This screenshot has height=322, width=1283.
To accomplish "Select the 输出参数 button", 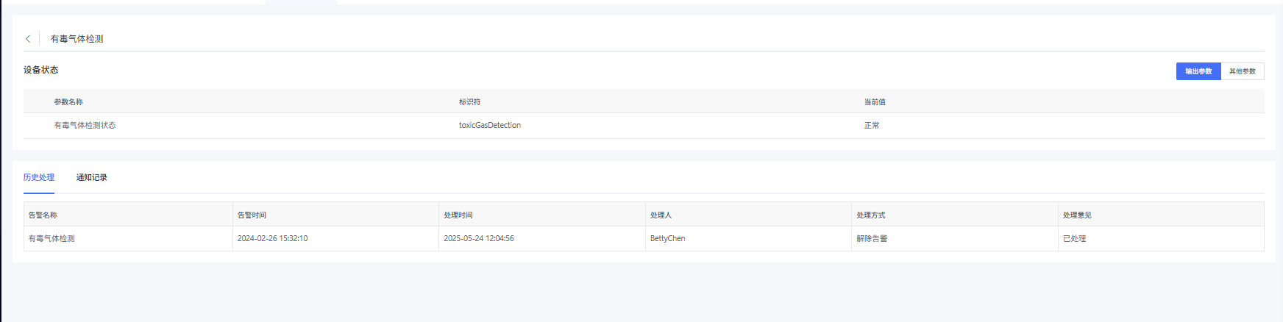I will point(1198,71).
